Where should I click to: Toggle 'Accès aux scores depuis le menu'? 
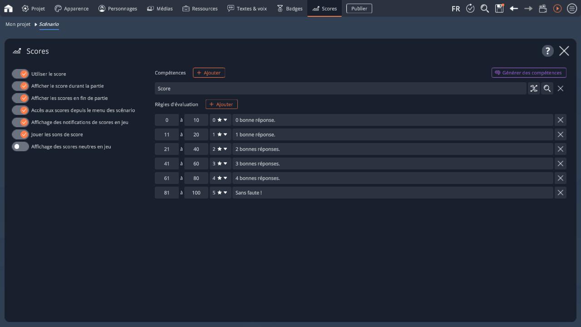pyautogui.click(x=20, y=110)
